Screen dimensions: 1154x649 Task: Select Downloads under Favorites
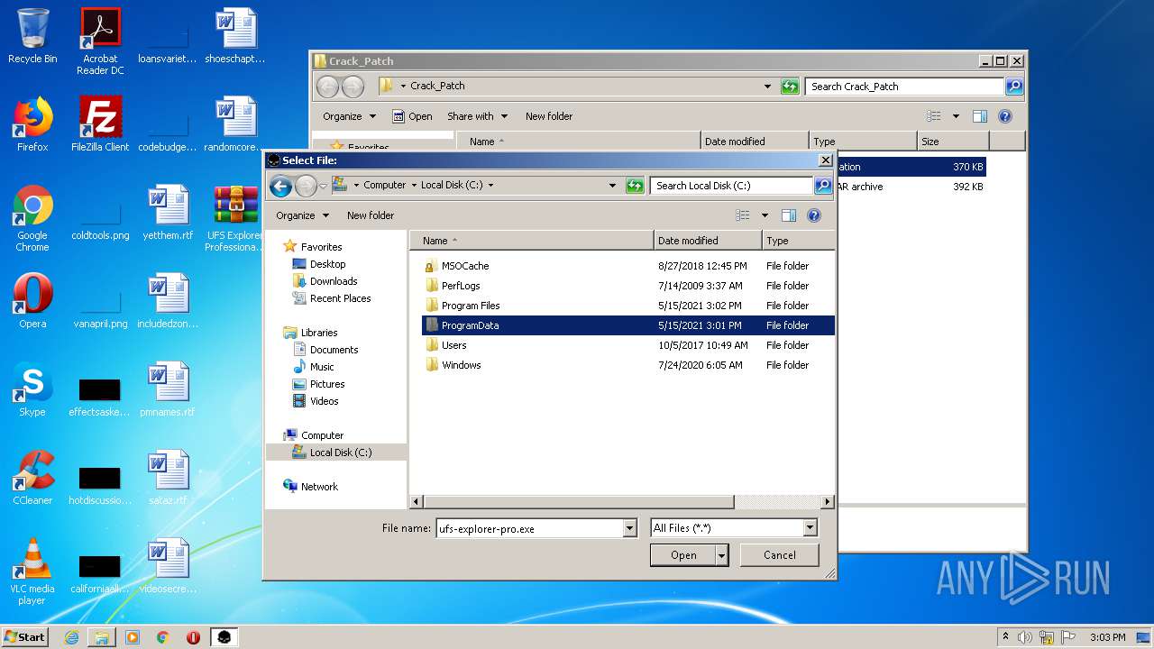coord(334,281)
